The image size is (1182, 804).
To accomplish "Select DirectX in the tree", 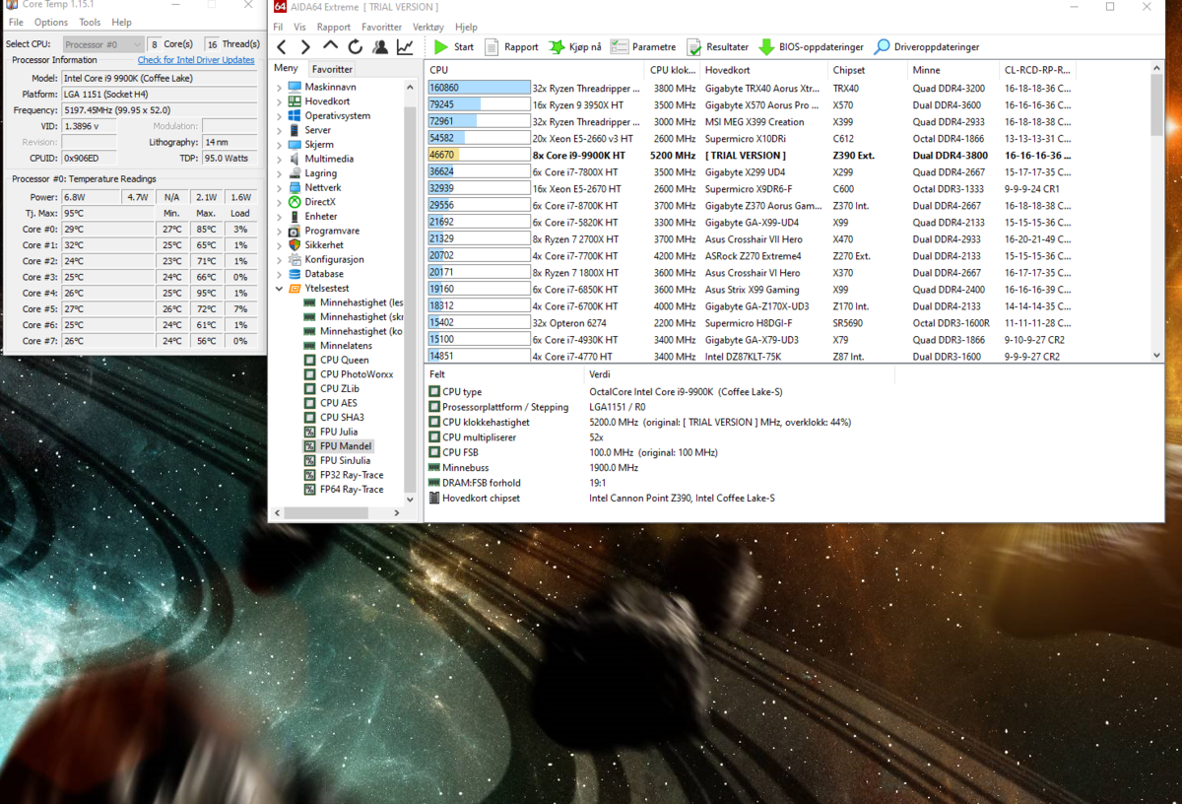I will [x=320, y=202].
